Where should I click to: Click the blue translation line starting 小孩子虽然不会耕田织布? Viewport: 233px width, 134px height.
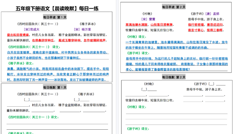[44, 58]
